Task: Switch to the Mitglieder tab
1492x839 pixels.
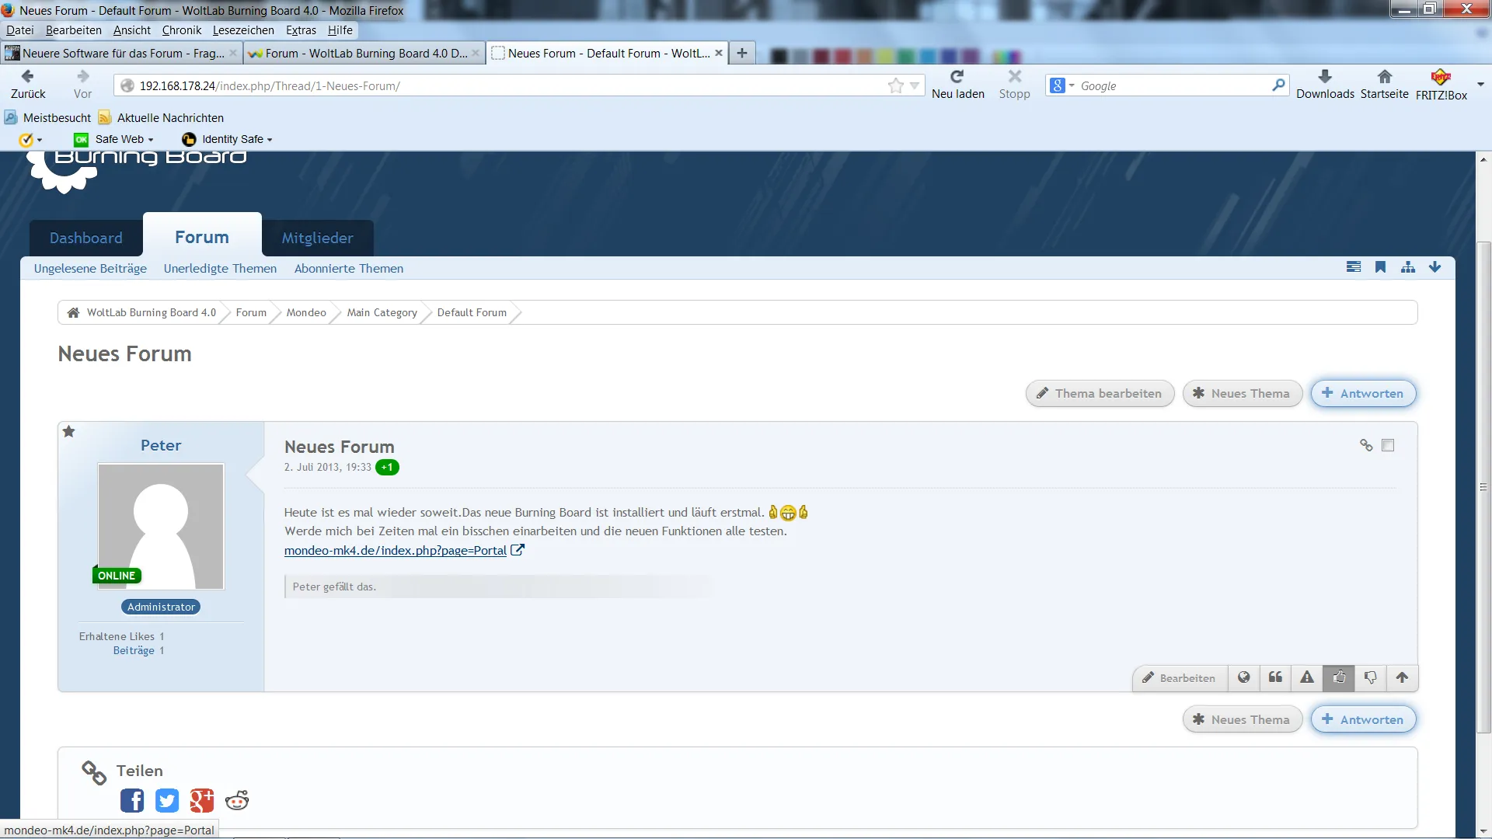Action: point(317,238)
